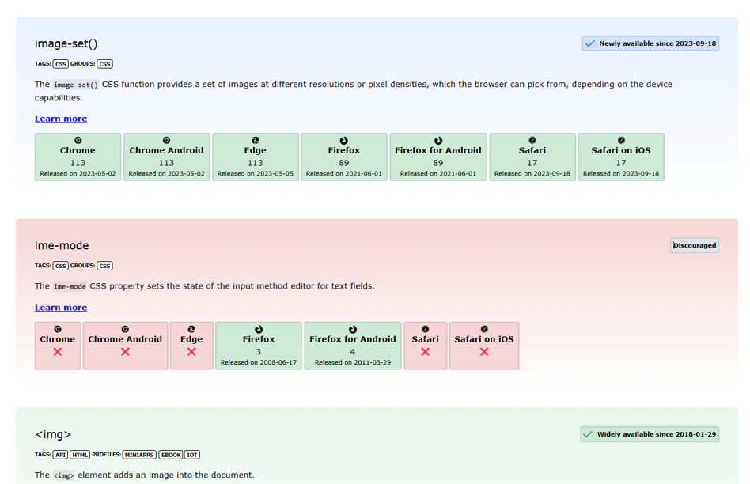This screenshot has width=750, height=484.
Task: Click the MINIAPPS profile tag
Action: [x=139, y=455]
